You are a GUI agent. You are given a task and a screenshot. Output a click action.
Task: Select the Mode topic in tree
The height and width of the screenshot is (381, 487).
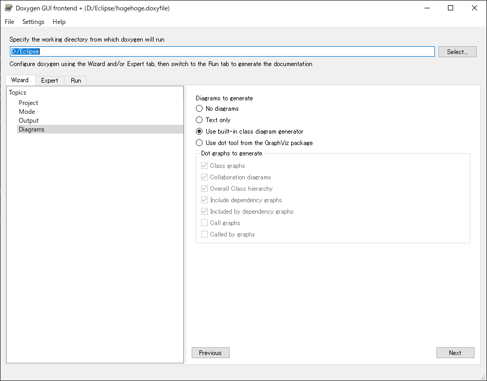click(27, 112)
